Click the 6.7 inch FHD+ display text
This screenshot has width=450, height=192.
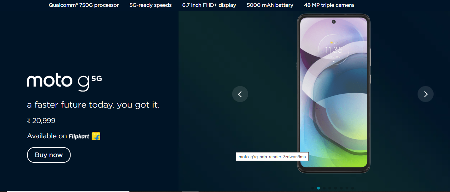click(209, 5)
